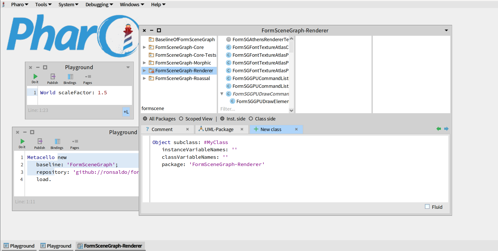This screenshot has height=251, width=498.
Task: Click Publish in the Metacello Playground
Action: (x=40, y=144)
